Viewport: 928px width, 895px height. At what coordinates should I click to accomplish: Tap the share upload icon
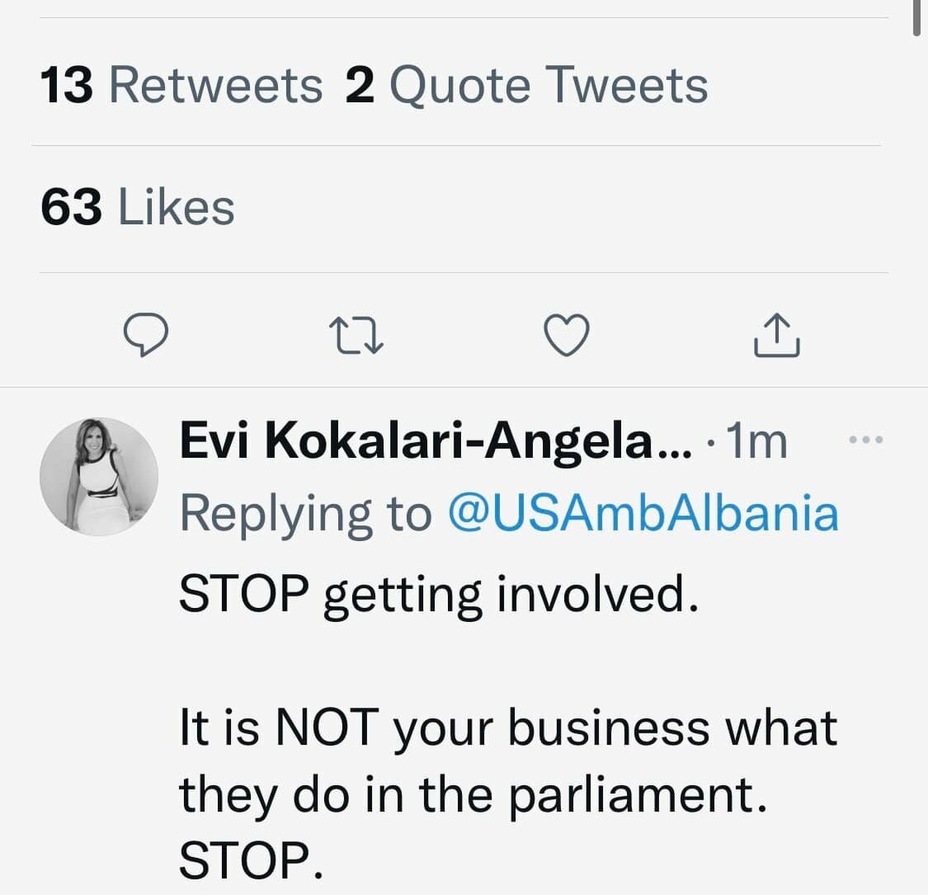(776, 335)
